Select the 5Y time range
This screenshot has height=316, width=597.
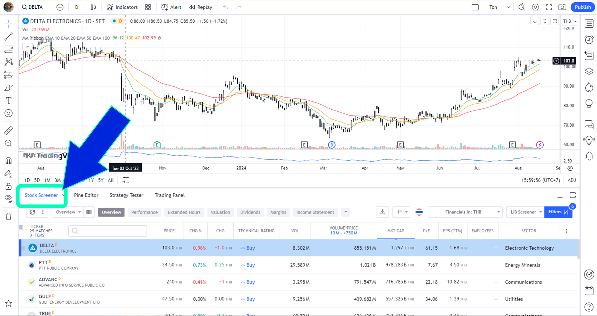click(101, 180)
